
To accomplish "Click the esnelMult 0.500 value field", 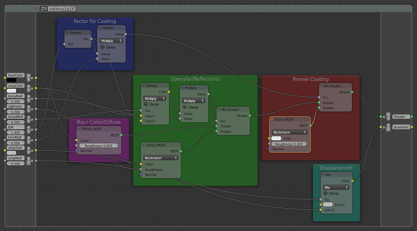I will coord(16,122).
